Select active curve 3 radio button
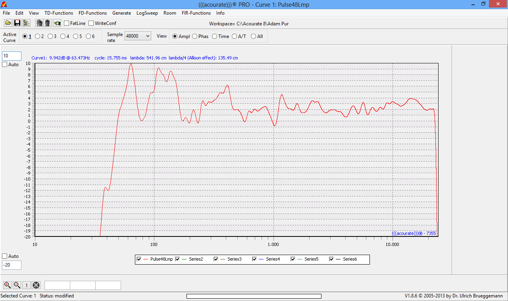This screenshot has width=508, height=301. click(x=50, y=36)
